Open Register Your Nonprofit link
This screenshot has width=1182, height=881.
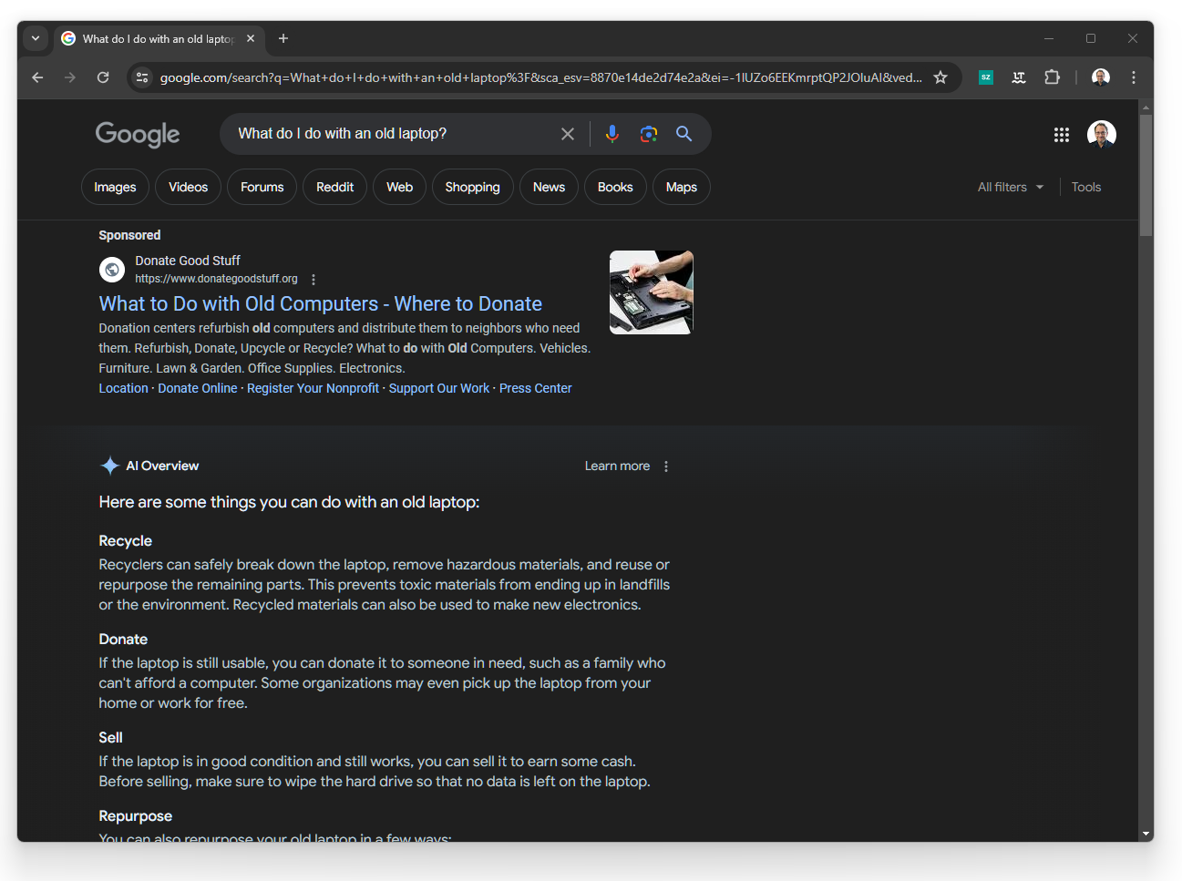(x=313, y=388)
